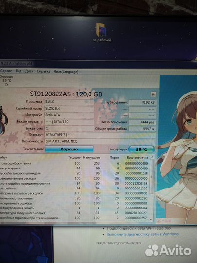Click the Текущее column header
Viewport: 197px width, 263px height.
[74, 157]
